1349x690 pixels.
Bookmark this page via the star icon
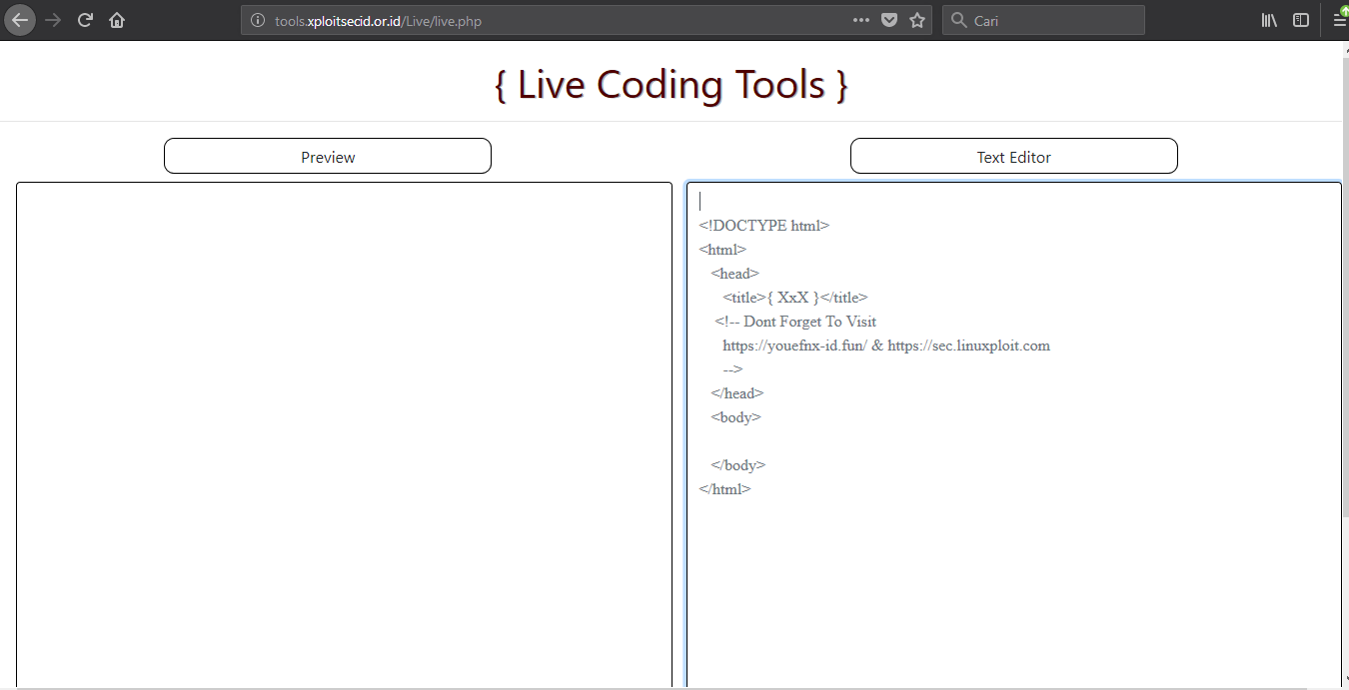pos(916,19)
